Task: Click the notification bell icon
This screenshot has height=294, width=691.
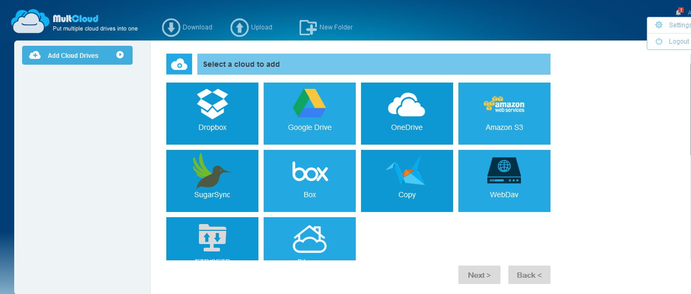Action: click(678, 12)
